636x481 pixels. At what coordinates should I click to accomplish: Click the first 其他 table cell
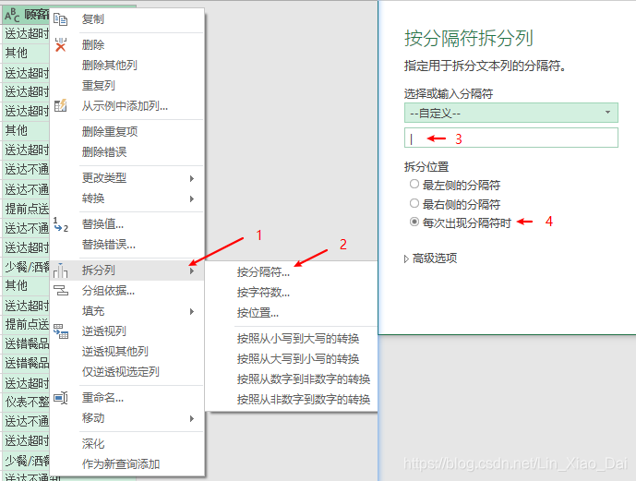click(27, 53)
